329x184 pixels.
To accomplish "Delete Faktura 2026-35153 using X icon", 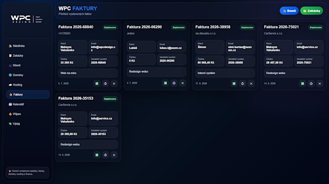I will pos(114,155).
